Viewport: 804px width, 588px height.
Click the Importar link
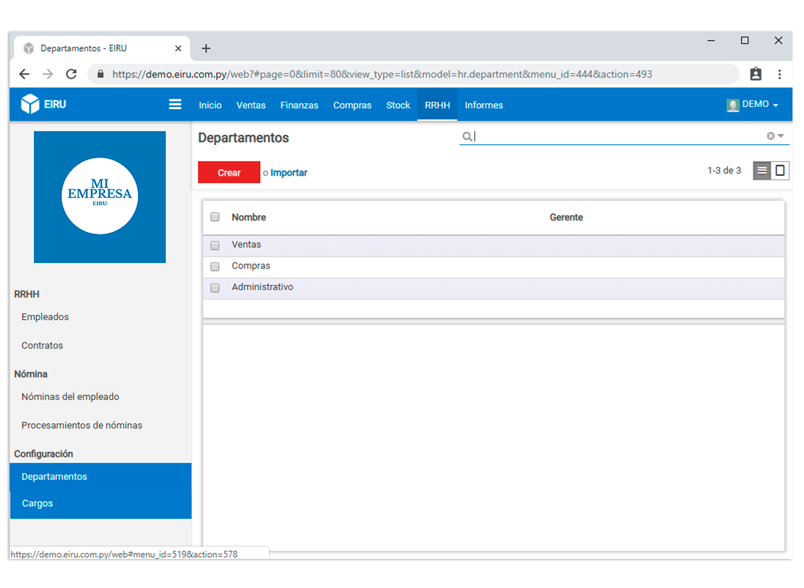click(289, 173)
